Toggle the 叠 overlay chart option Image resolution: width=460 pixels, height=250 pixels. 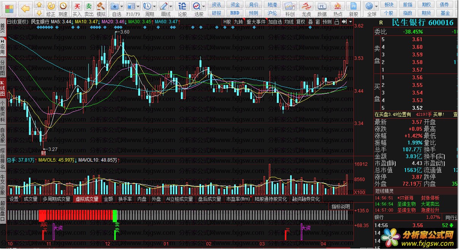[x=310, y=22]
